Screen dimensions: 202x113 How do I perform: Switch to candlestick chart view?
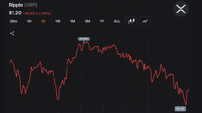coord(131,21)
